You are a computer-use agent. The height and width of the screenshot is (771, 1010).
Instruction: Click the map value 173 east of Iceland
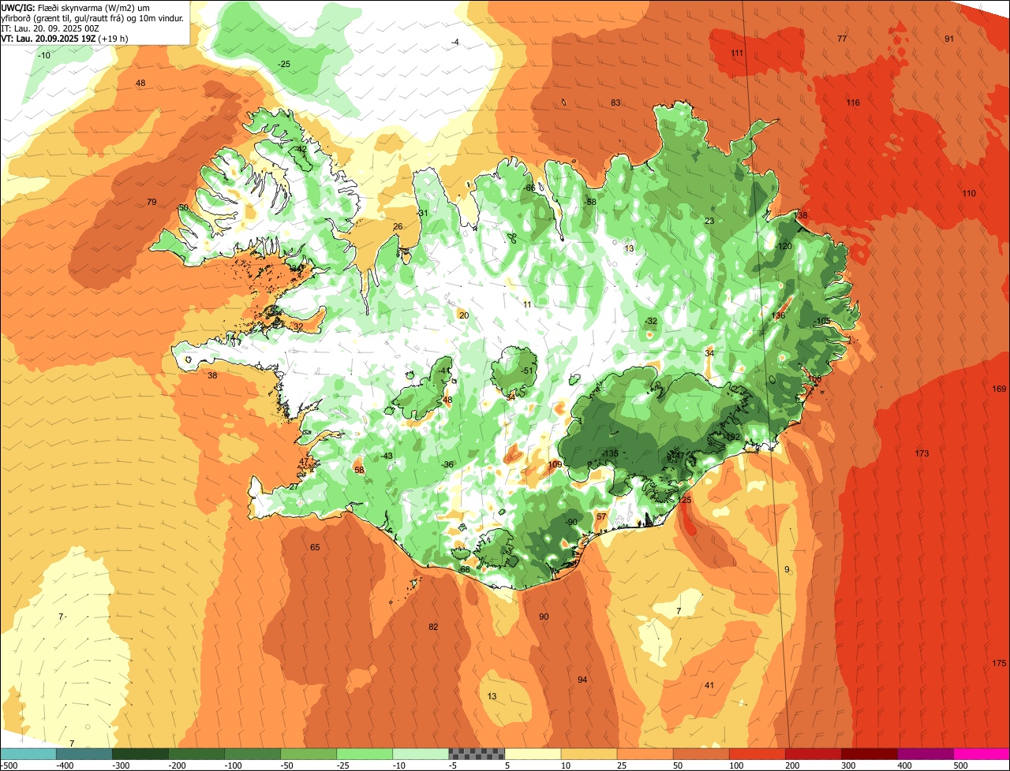[x=922, y=453]
